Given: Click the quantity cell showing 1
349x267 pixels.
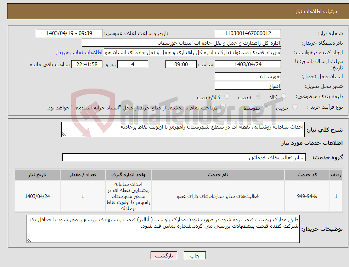Looking at the screenshot, I should click(x=83, y=196).
